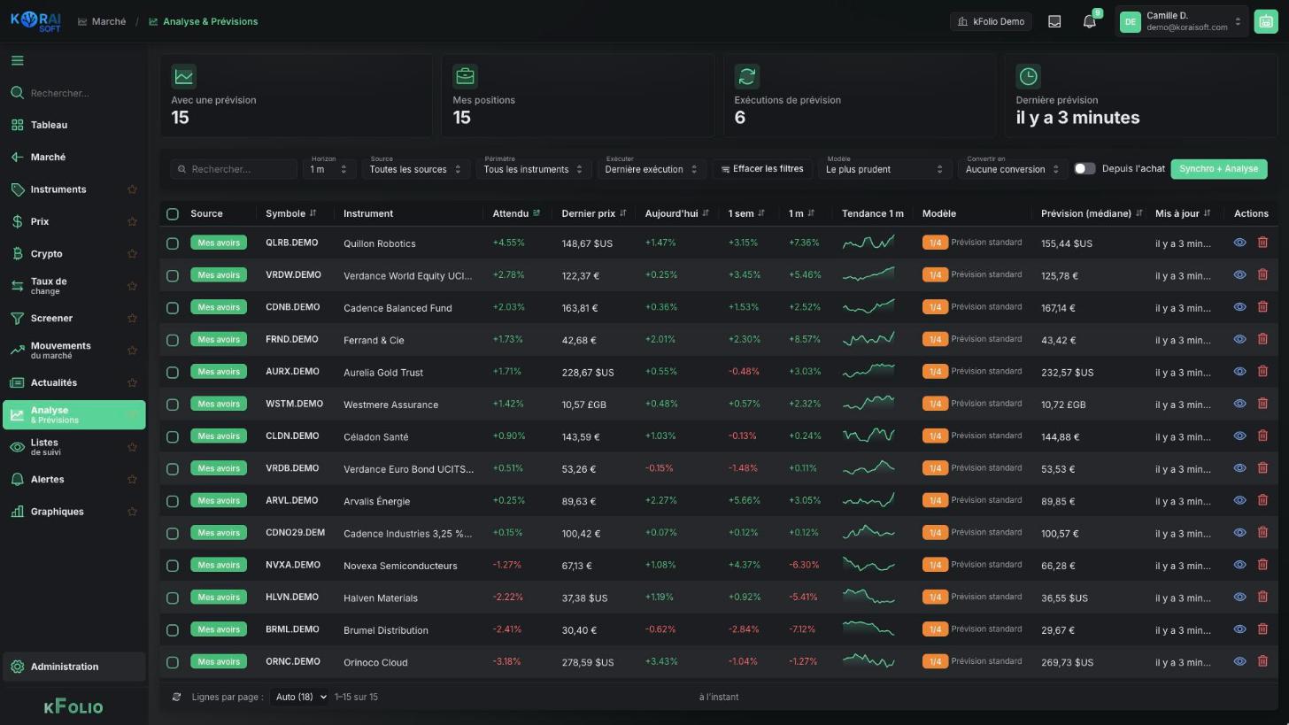Image resolution: width=1289 pixels, height=725 pixels.
Task: Open Actualités in the sidebar
Action: pos(73,382)
